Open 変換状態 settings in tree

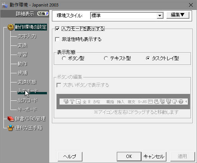tap(27, 82)
